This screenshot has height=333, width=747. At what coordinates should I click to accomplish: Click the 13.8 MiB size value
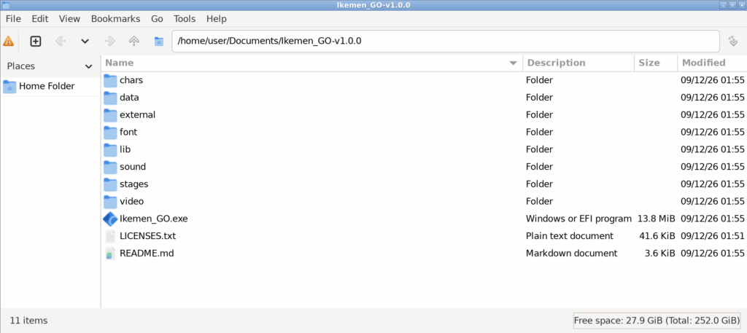(656, 219)
